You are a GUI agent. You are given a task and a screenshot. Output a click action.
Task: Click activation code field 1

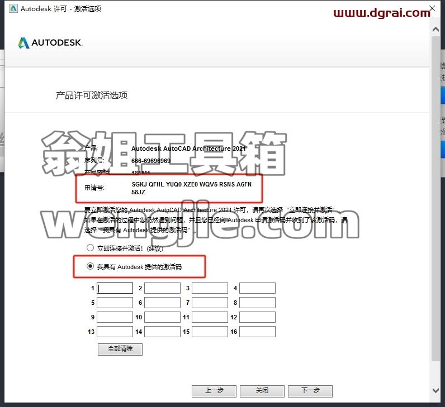[115, 288]
